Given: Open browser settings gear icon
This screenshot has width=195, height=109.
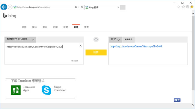Looking at the screenshot, I should tap(187, 7).
